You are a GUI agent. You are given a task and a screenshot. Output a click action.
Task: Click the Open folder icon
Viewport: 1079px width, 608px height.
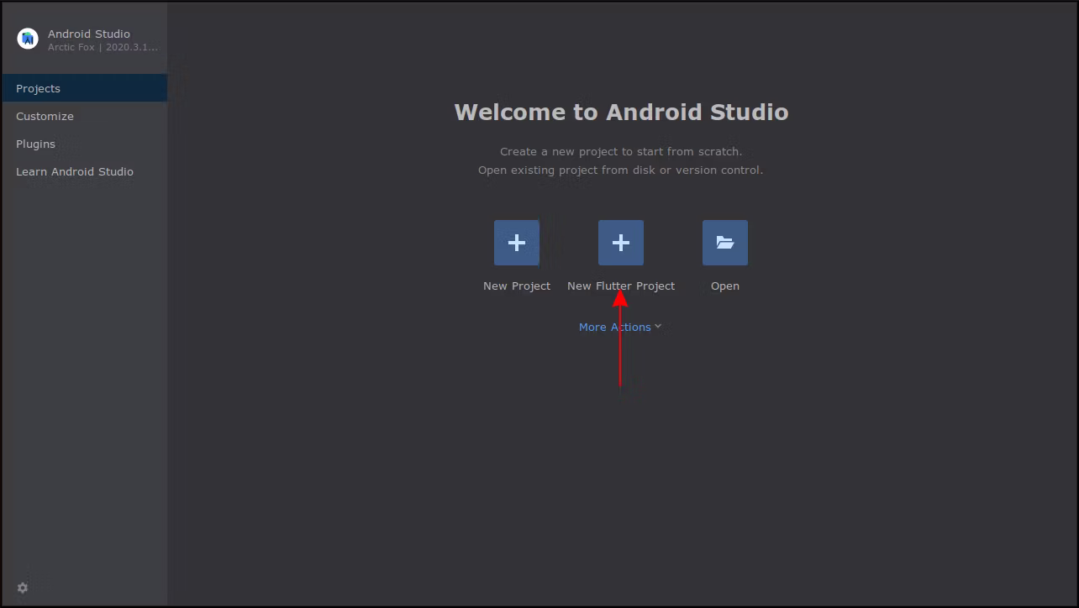(725, 243)
